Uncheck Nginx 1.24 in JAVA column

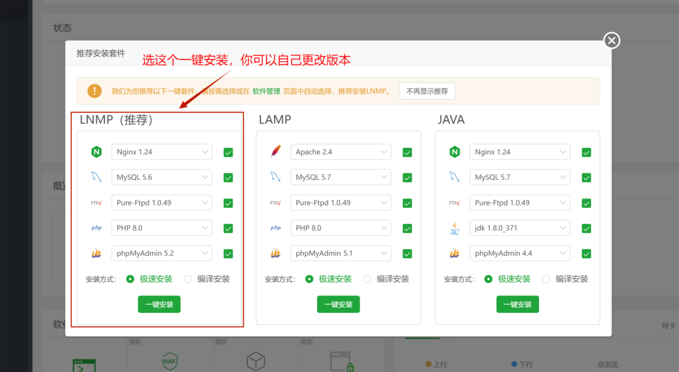pyautogui.click(x=586, y=153)
